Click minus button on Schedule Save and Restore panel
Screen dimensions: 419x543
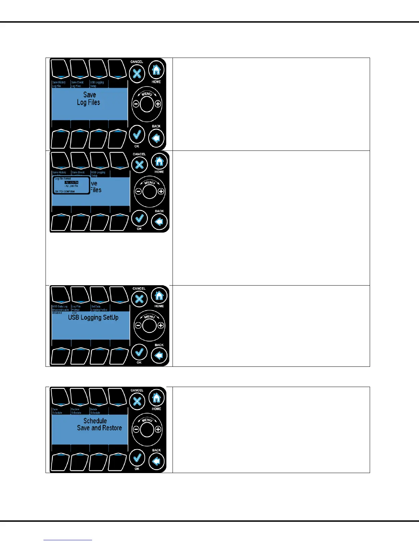click(x=136, y=429)
